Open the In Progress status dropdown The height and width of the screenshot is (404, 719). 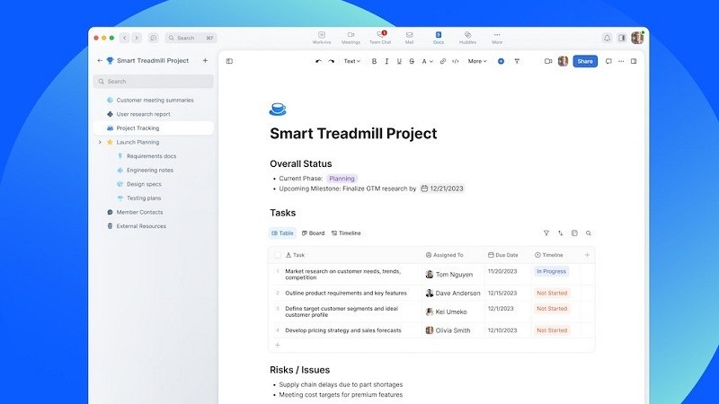[x=551, y=272]
